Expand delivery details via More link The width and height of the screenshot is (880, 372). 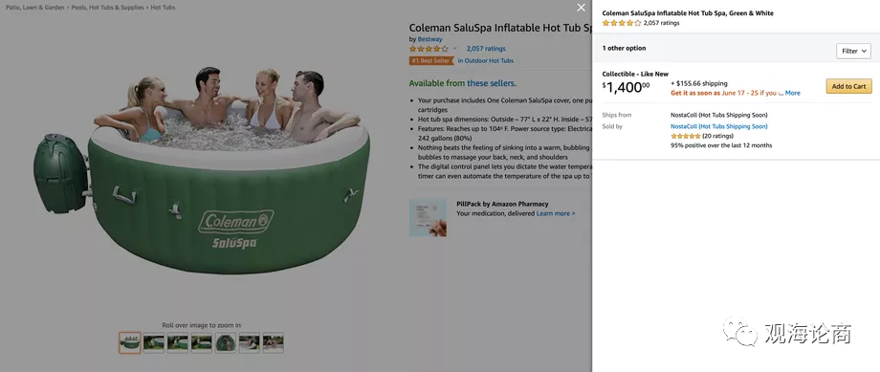point(792,93)
